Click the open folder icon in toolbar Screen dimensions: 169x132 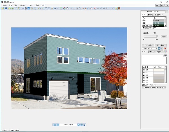coord(3,8)
